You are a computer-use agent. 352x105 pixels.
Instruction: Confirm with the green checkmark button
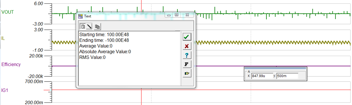coord(187,37)
